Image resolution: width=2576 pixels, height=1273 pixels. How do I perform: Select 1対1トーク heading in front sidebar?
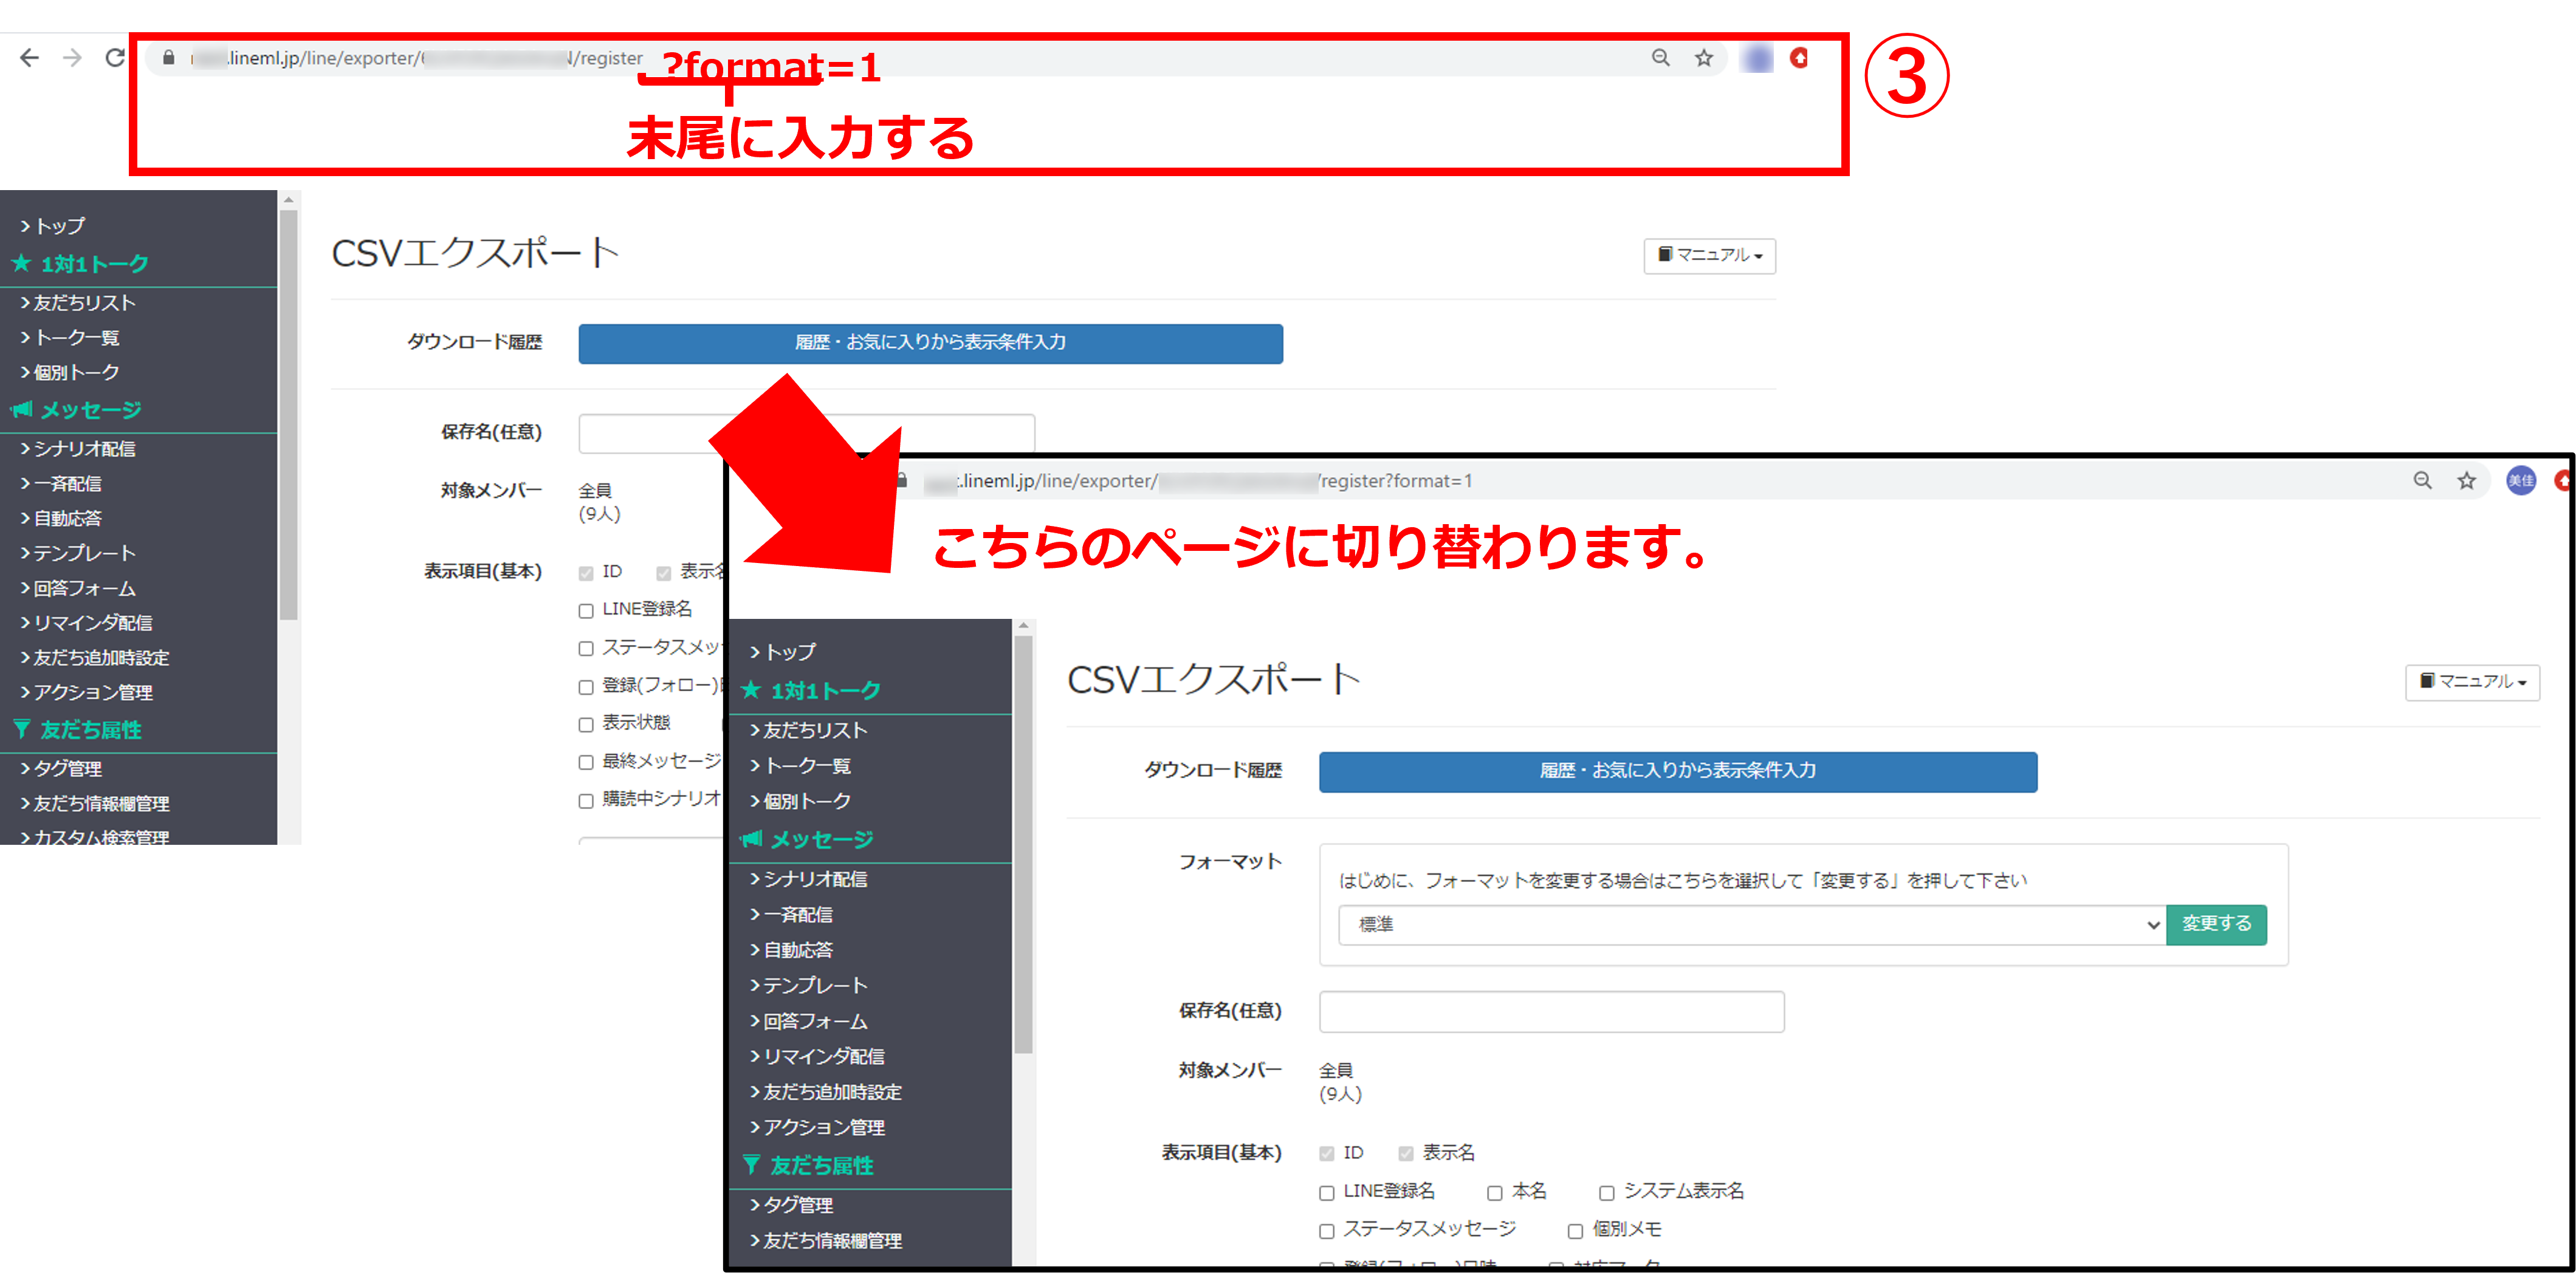pos(825,691)
